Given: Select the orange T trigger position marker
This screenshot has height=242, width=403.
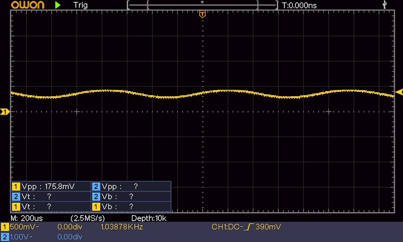Looking at the screenshot, I should (202, 15).
